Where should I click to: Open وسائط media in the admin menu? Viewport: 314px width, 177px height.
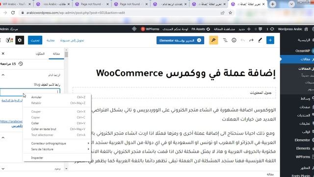[x=305, y=98]
